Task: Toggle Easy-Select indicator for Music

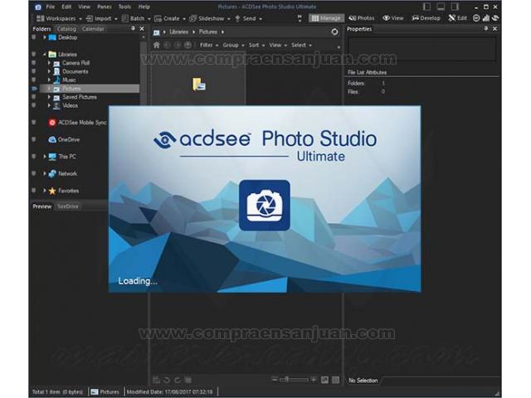Action: tap(34, 80)
